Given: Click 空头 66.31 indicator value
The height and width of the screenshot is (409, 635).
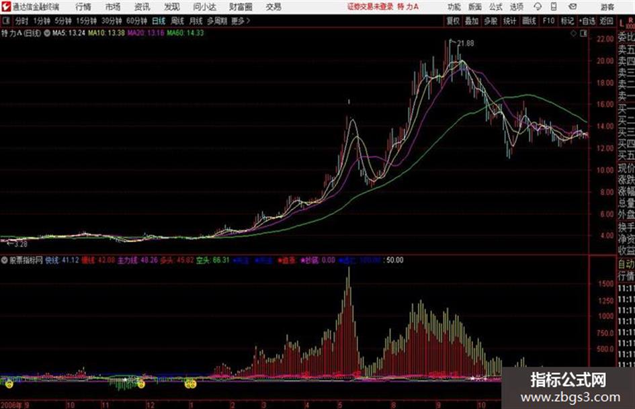Looking at the screenshot, I should pyautogui.click(x=213, y=260).
